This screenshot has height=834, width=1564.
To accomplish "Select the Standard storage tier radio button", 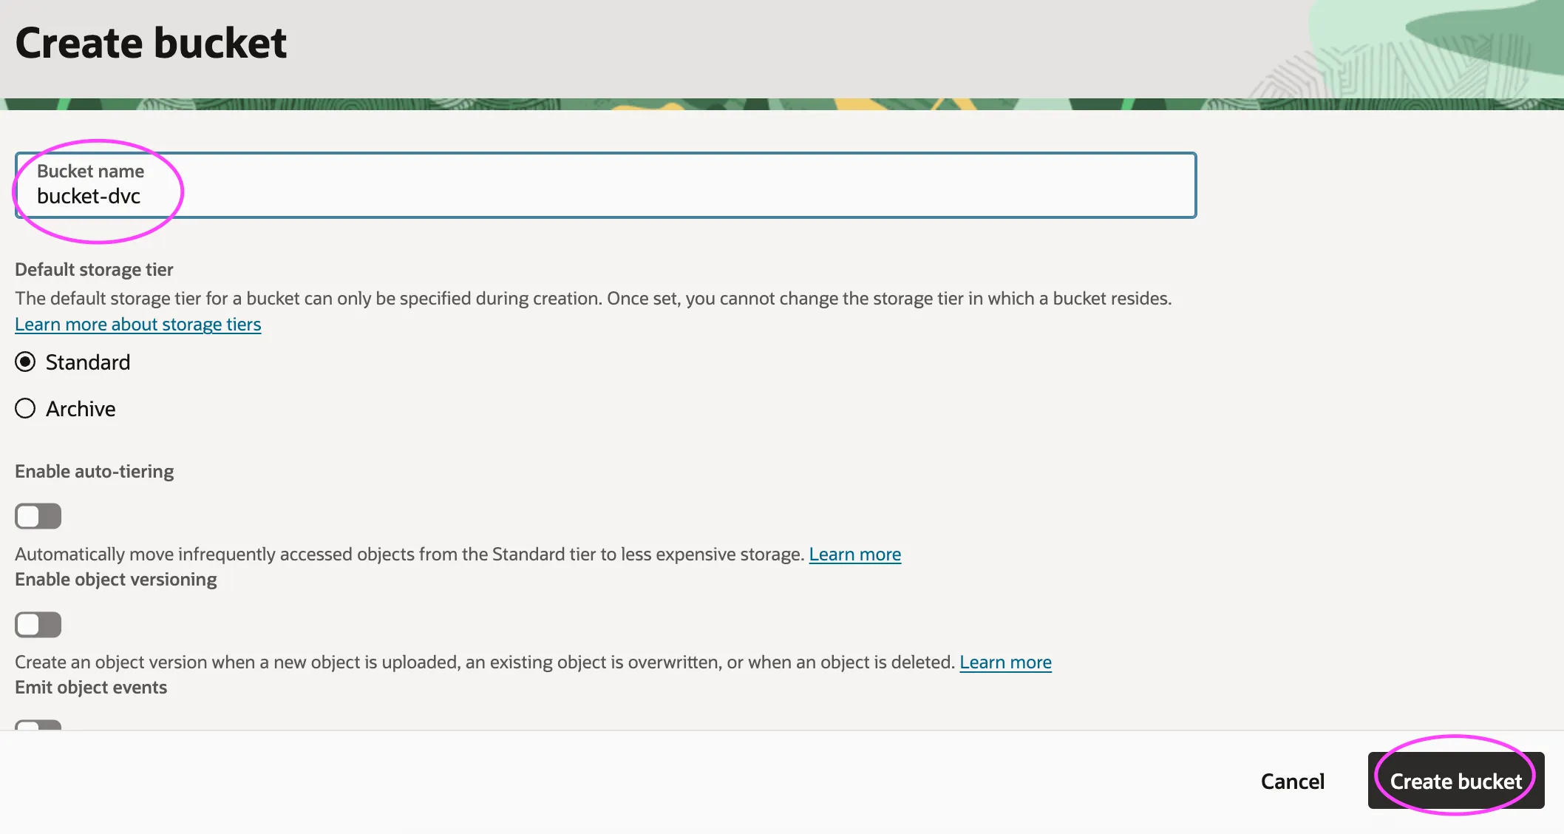I will point(25,362).
